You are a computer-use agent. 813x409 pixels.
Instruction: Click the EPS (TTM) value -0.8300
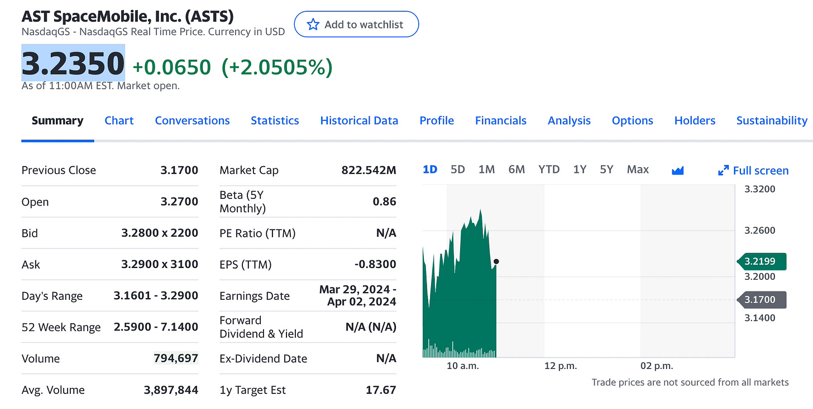(375, 264)
